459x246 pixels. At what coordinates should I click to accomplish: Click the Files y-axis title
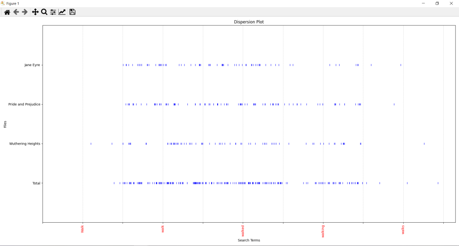pyautogui.click(x=5, y=124)
